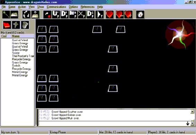Click the heart minus life icon

119,15
